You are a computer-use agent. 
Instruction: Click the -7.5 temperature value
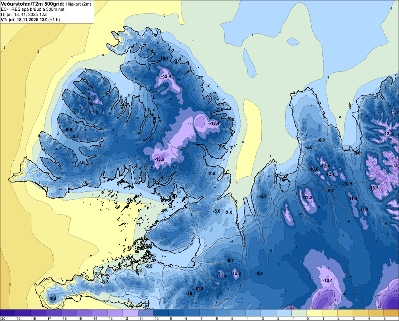(x=219, y=110)
